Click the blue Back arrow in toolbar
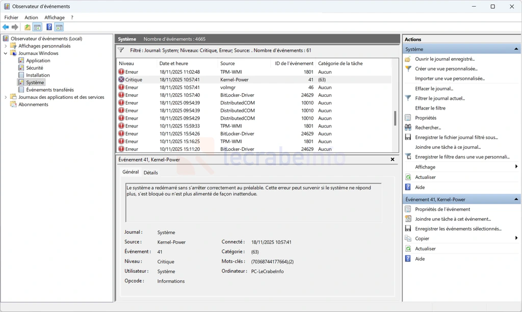This screenshot has width=522, height=312. point(6,27)
